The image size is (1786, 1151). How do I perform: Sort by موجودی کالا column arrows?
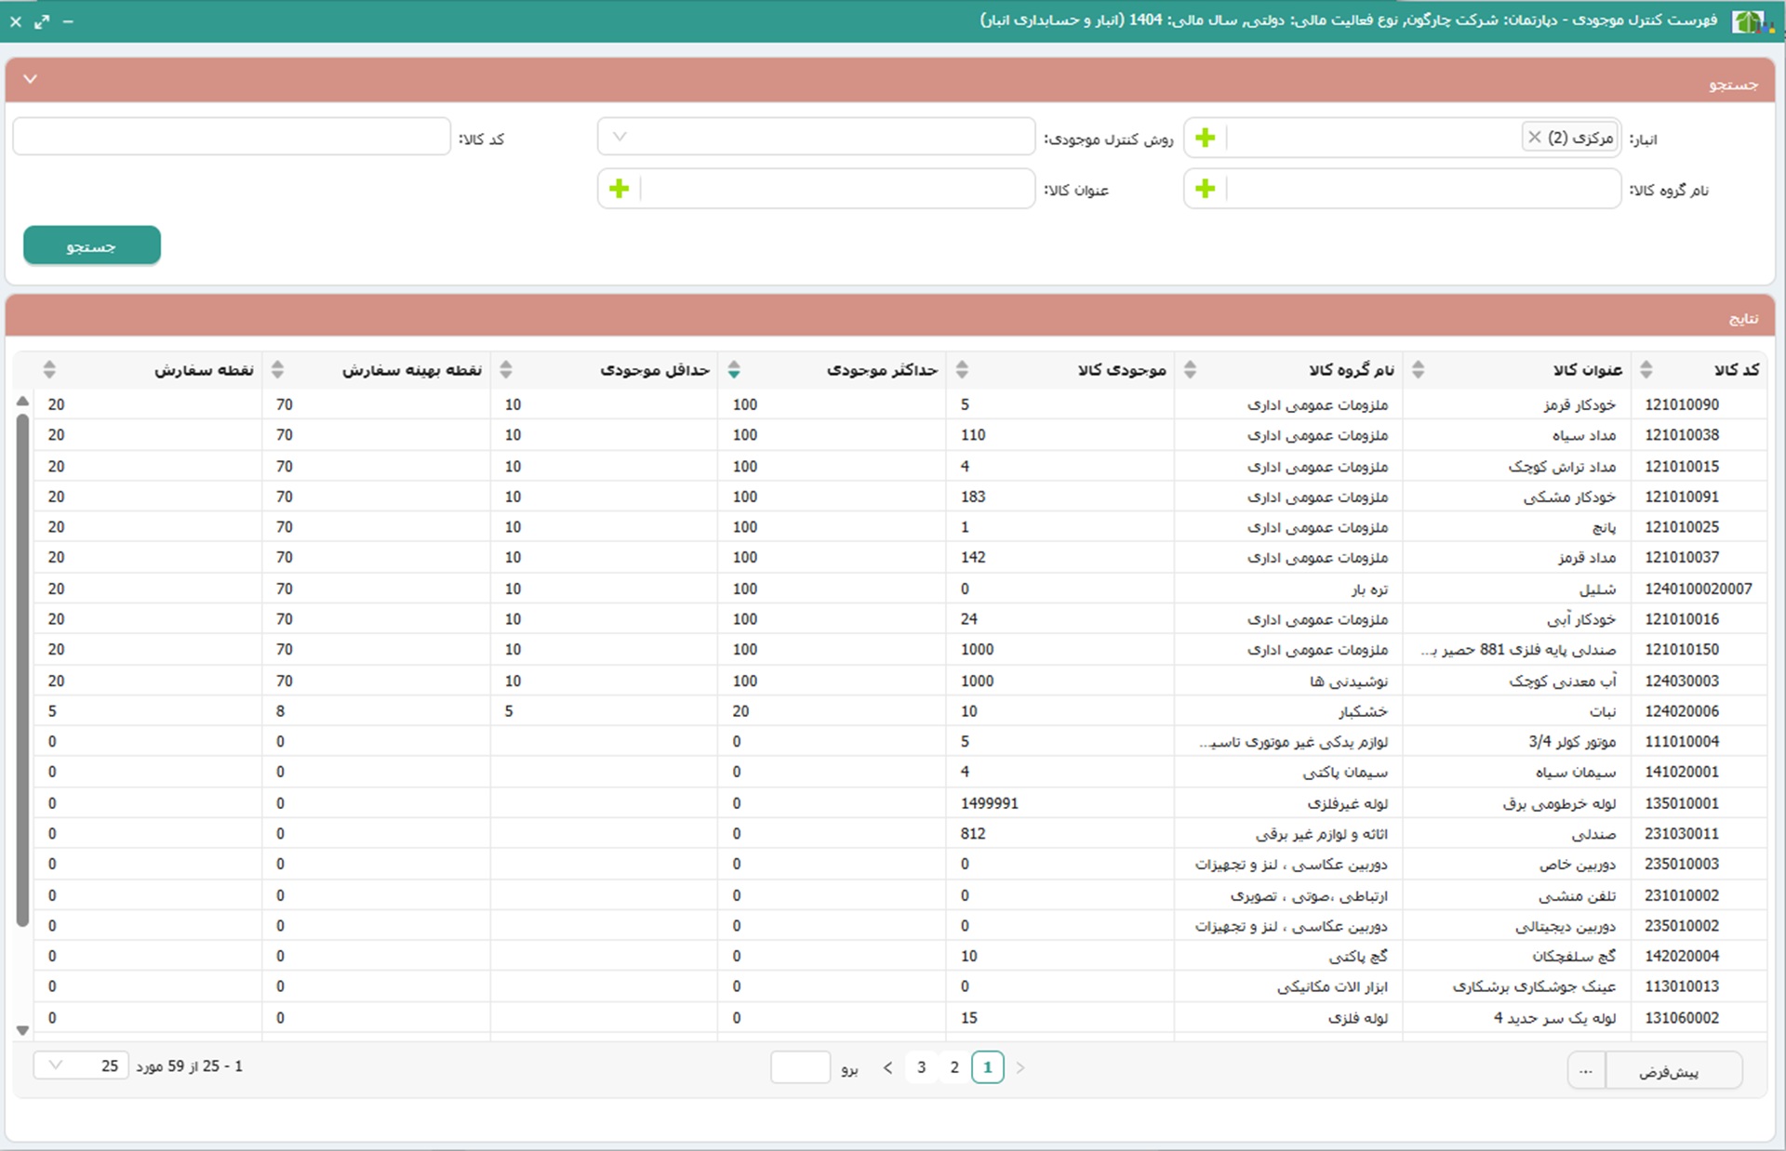pos(962,370)
